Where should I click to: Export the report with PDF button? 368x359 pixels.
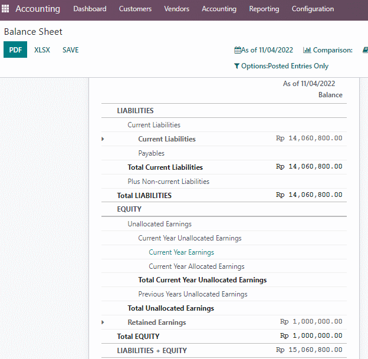pos(15,50)
